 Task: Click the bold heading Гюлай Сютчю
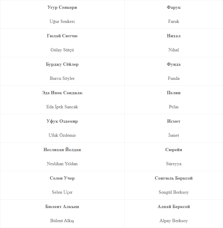(62, 36)
